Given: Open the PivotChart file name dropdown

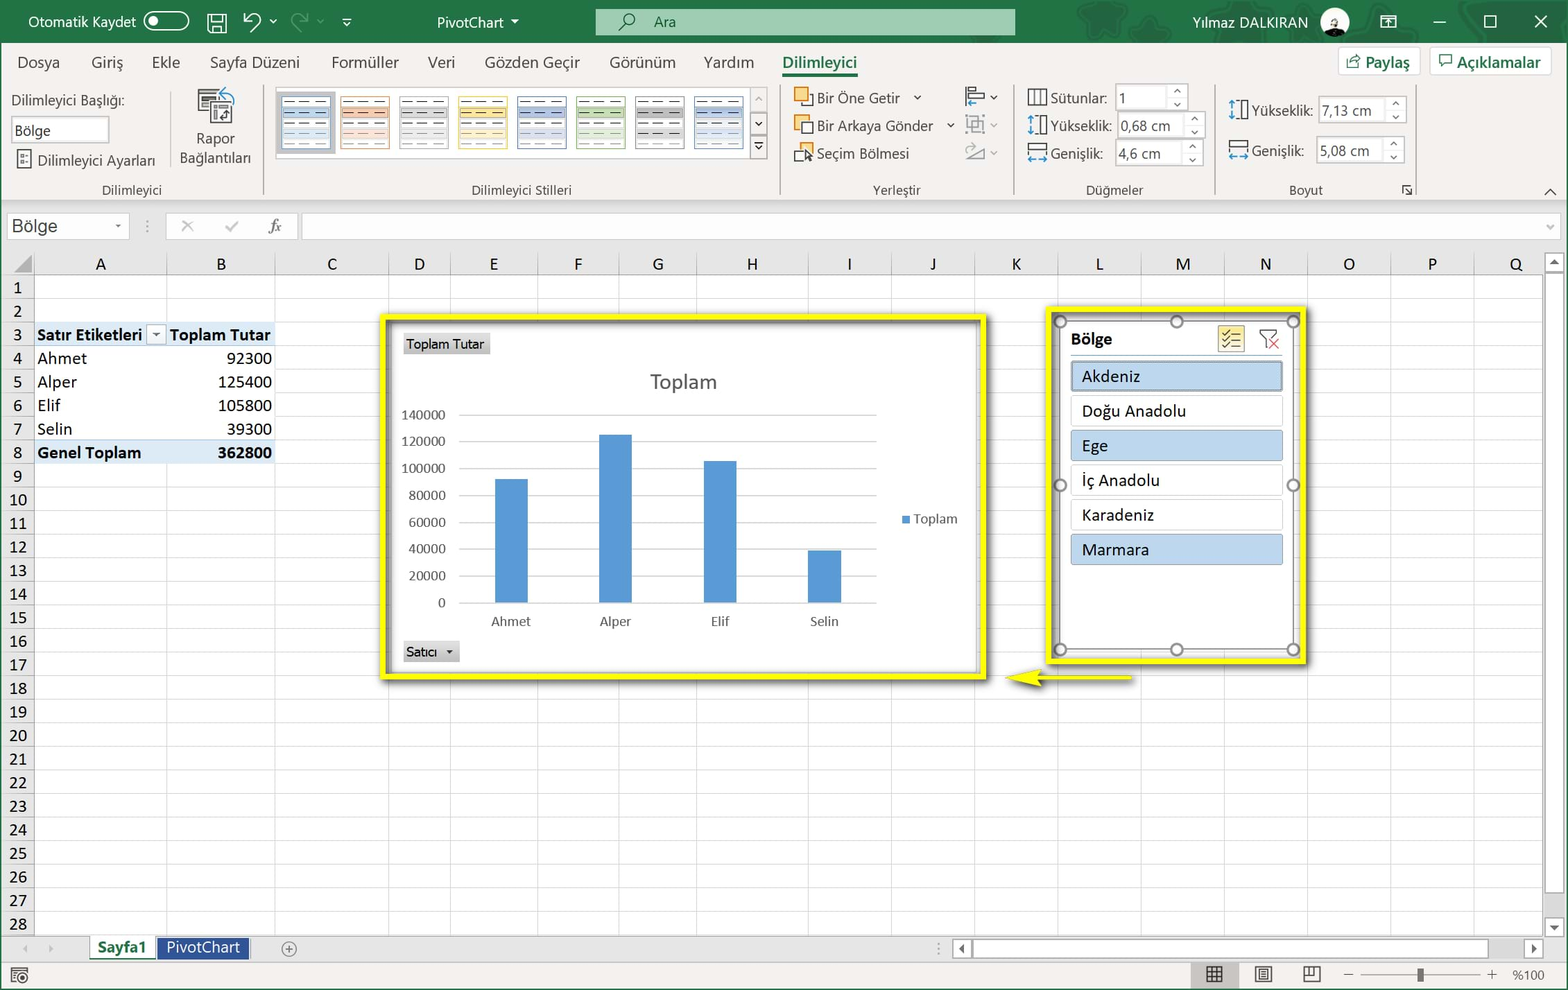Looking at the screenshot, I should point(515,22).
